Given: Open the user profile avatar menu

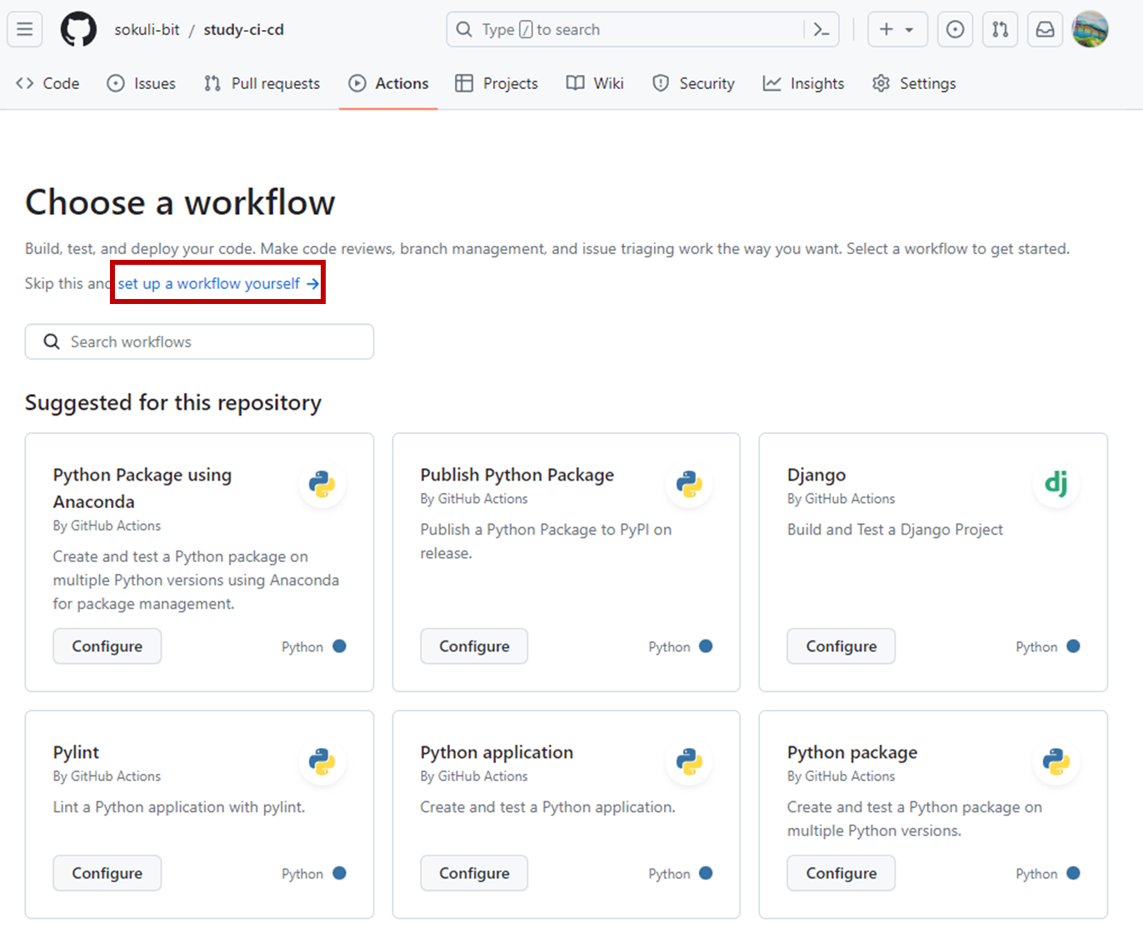Looking at the screenshot, I should click(x=1090, y=29).
